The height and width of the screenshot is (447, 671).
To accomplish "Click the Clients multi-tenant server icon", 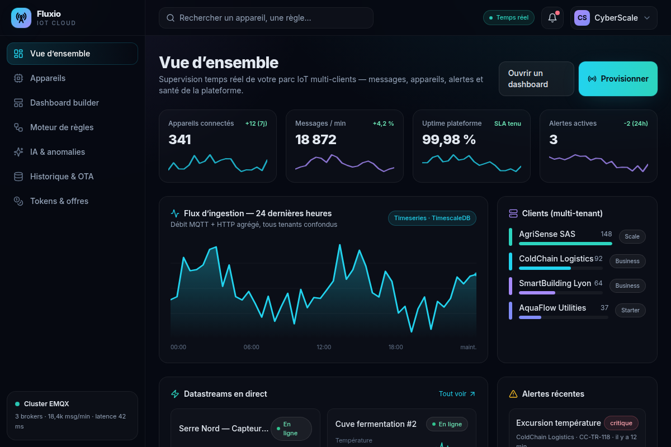I will point(513,213).
